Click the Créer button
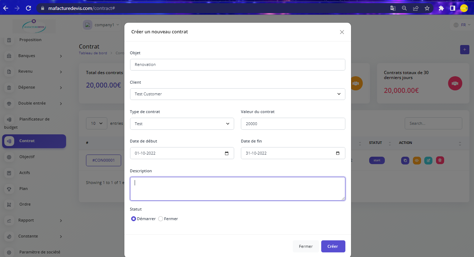The width and height of the screenshot is (474, 257). pos(333,246)
